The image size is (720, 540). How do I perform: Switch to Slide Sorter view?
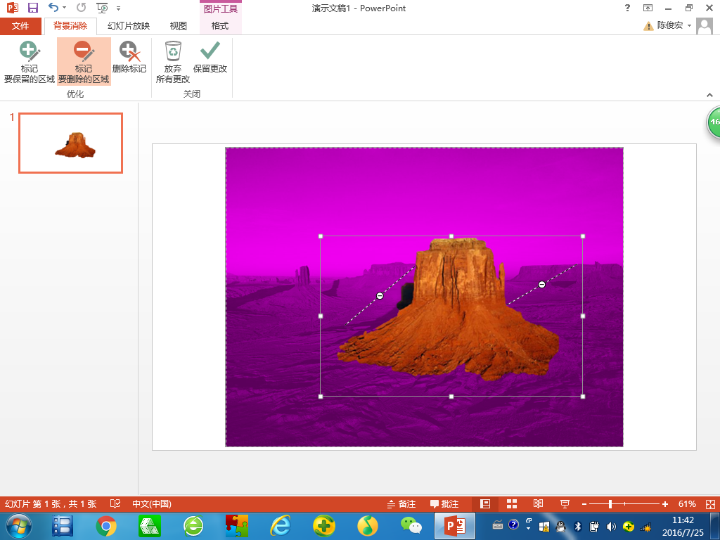(x=512, y=503)
